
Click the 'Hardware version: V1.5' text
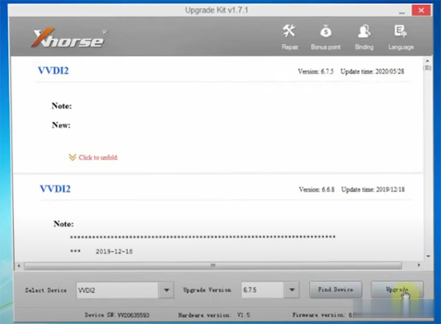(214, 315)
